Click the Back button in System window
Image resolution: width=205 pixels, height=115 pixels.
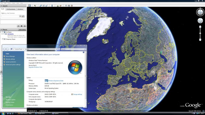click(4, 49)
